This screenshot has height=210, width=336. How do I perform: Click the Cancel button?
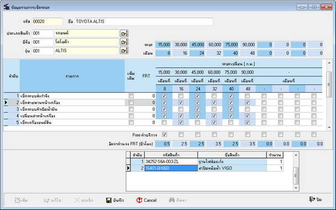[x=146, y=200]
